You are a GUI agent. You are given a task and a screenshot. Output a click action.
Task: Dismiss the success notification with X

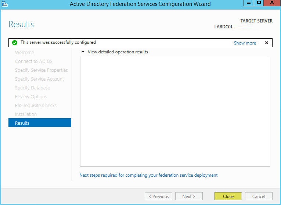tap(266, 43)
